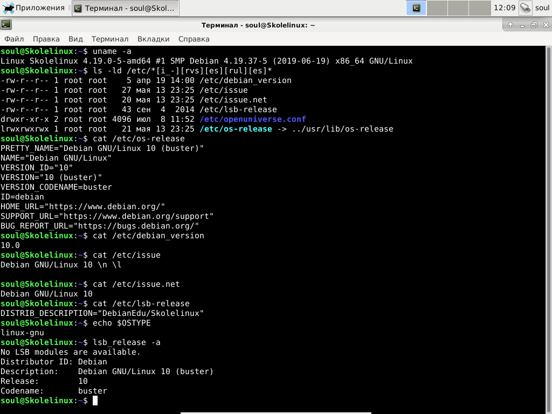The width and height of the screenshot is (552, 414).
Task: Click the BUG_REPORT_URL line
Action: click(100, 226)
